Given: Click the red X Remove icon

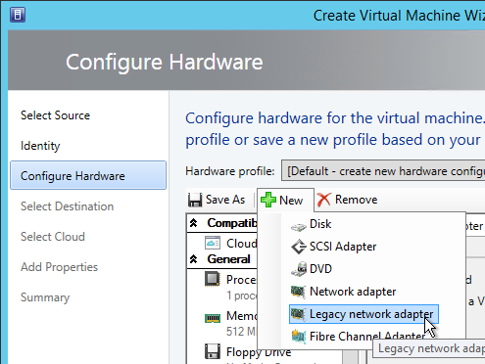Looking at the screenshot, I should coord(323,200).
